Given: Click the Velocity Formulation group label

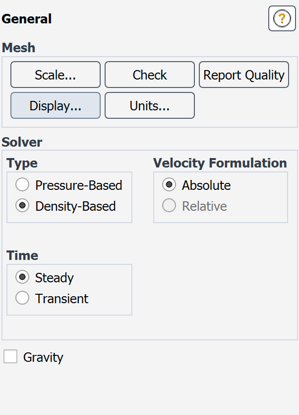Looking at the screenshot, I should click(220, 163).
